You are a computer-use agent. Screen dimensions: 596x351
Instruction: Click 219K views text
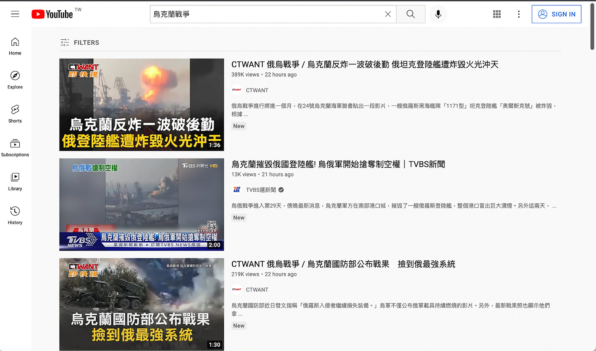245,274
